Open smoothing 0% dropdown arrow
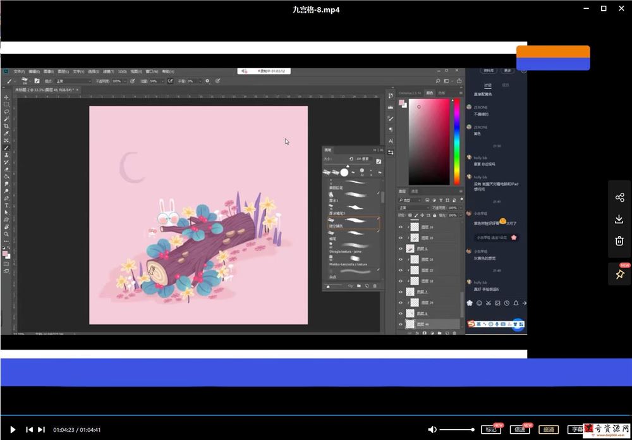 [200, 81]
